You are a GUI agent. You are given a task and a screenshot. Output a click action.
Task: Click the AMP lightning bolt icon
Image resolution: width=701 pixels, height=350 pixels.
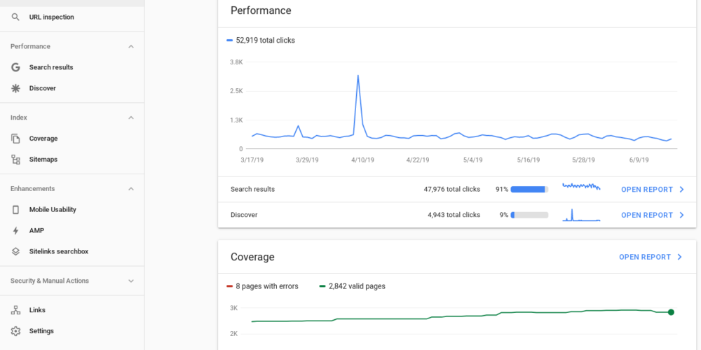(x=15, y=230)
